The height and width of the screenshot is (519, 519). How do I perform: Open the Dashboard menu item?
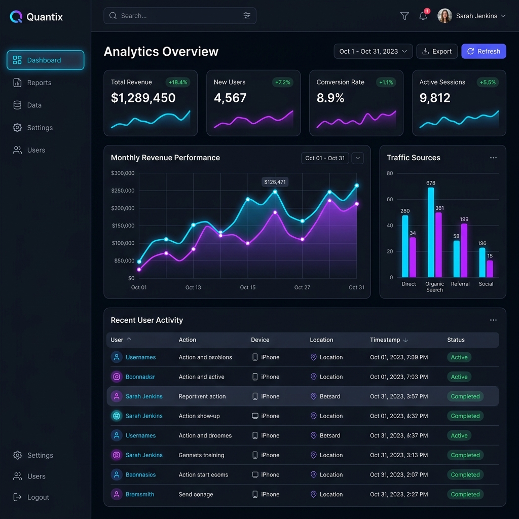(45, 60)
